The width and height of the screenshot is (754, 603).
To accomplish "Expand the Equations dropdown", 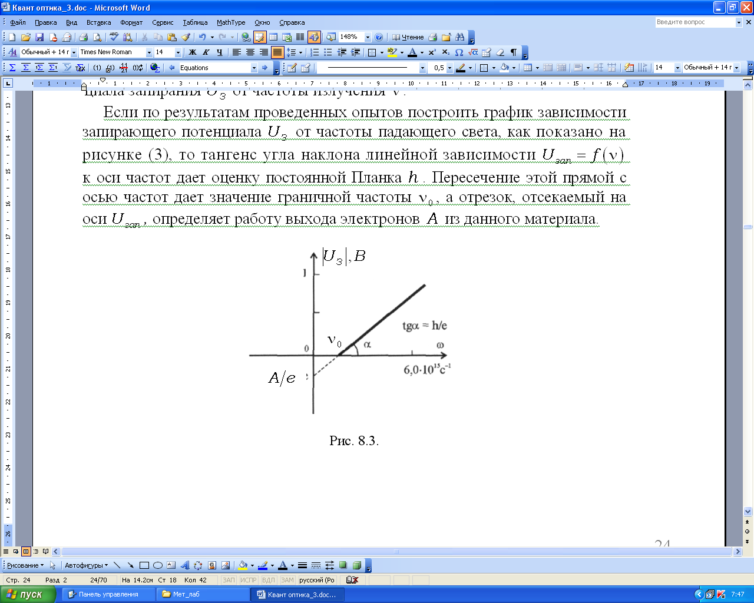I will pyautogui.click(x=254, y=68).
